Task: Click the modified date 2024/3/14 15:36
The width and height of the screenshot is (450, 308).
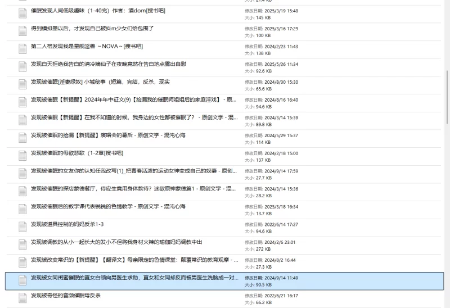Action: tap(272, 189)
